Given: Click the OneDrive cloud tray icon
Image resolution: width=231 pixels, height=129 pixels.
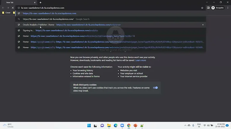Looking at the screenshot, I should pos(189,125).
